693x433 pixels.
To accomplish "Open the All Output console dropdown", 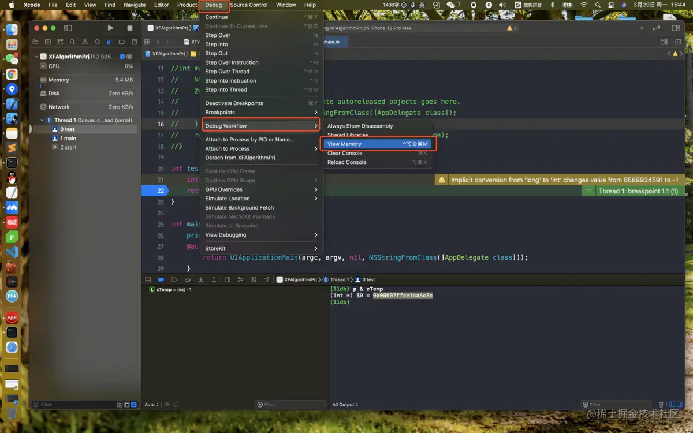I will pos(345,405).
